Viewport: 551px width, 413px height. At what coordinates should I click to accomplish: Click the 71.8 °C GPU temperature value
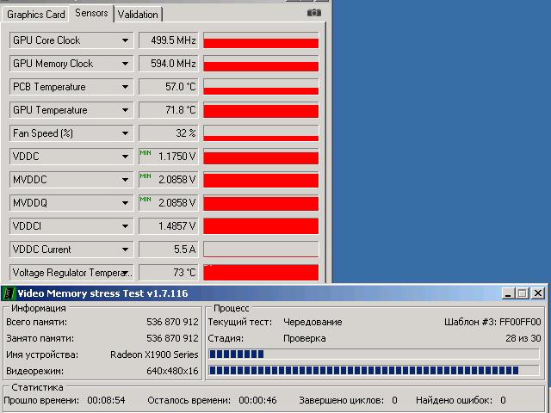(x=169, y=110)
